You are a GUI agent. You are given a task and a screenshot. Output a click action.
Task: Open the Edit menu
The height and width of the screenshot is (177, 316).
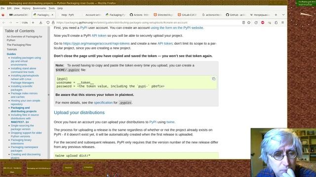[9, 8]
